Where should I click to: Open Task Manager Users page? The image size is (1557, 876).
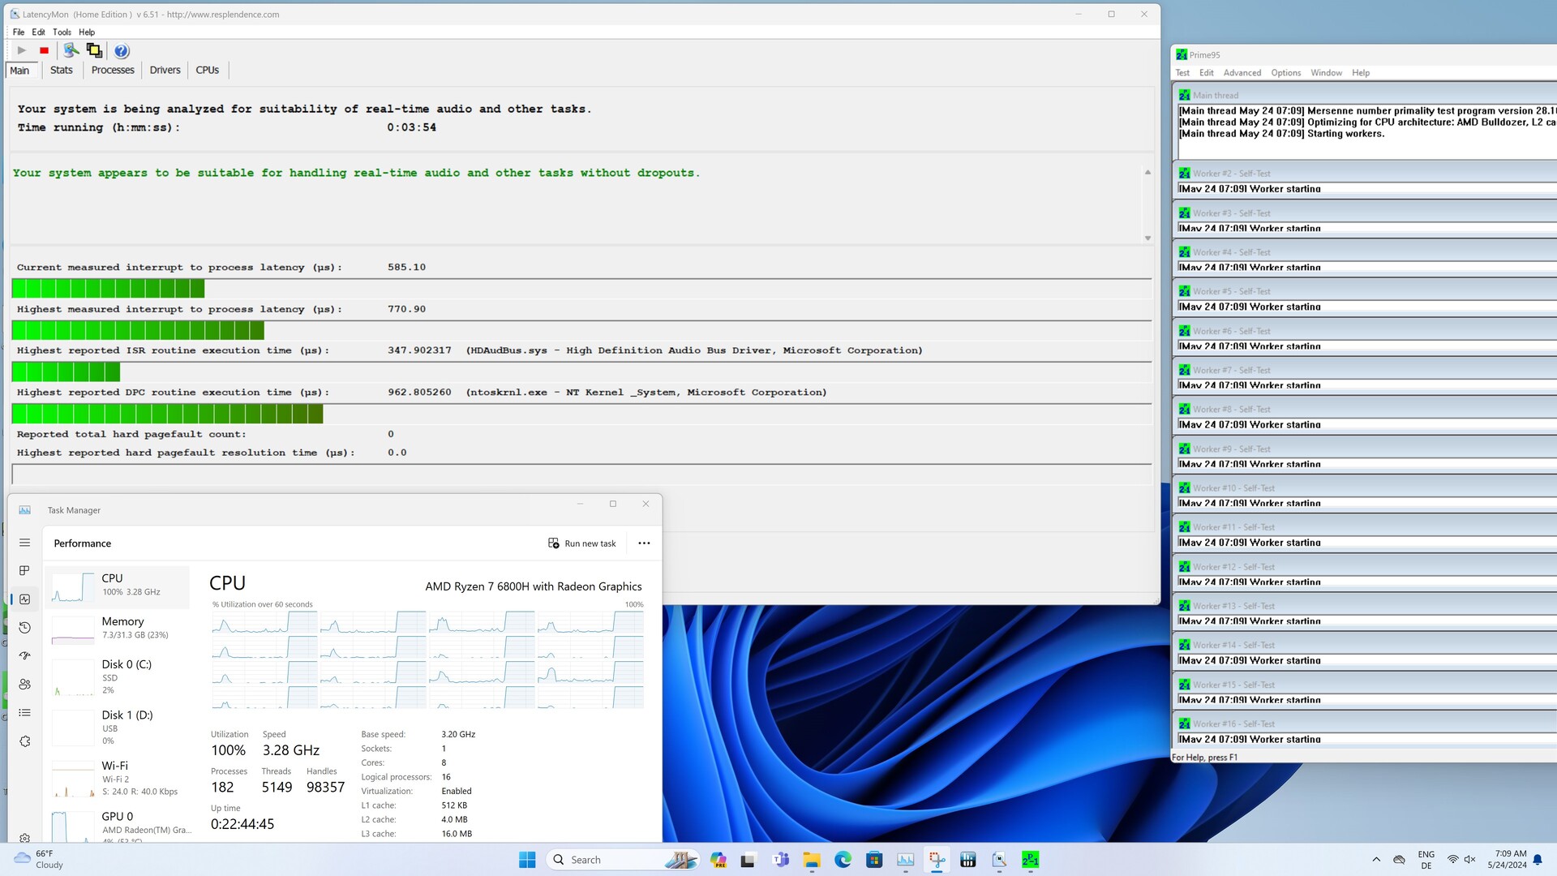tap(25, 684)
